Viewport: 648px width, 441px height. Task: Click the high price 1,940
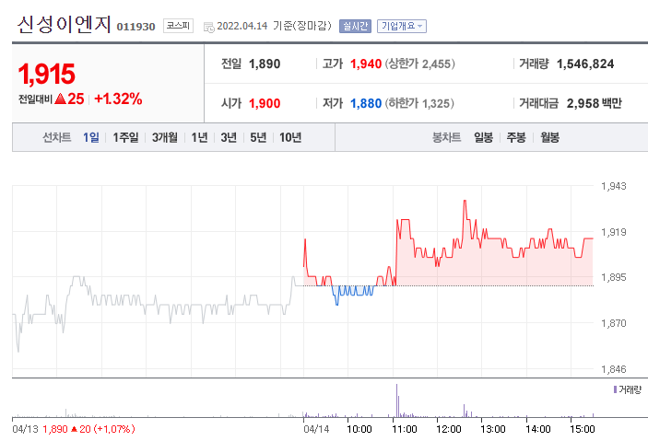tap(366, 64)
